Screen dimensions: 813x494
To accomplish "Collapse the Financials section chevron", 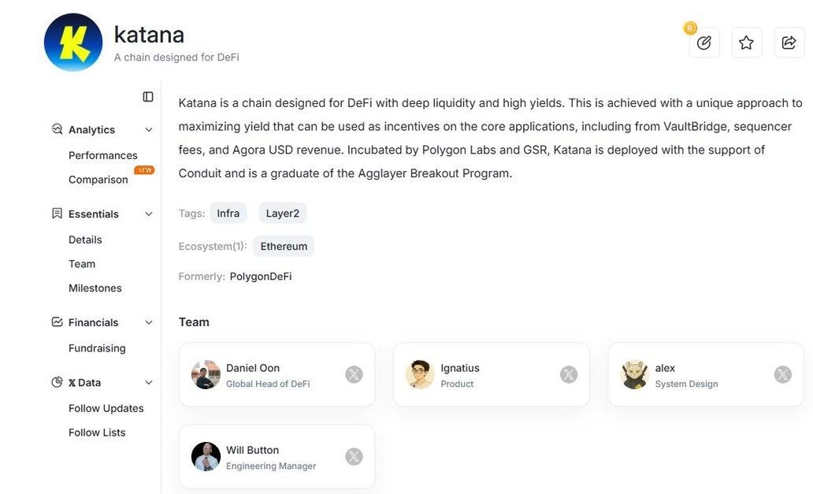I will click(148, 322).
